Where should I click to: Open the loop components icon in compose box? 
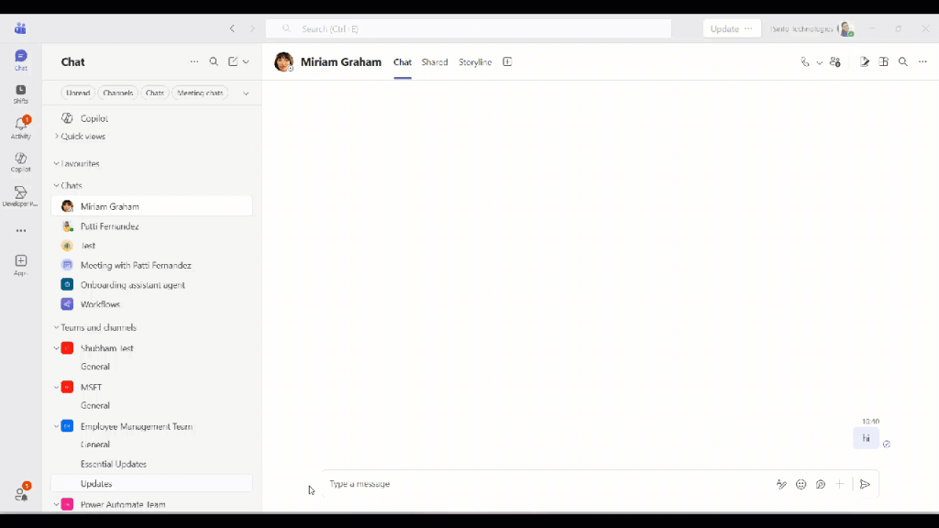(x=821, y=484)
